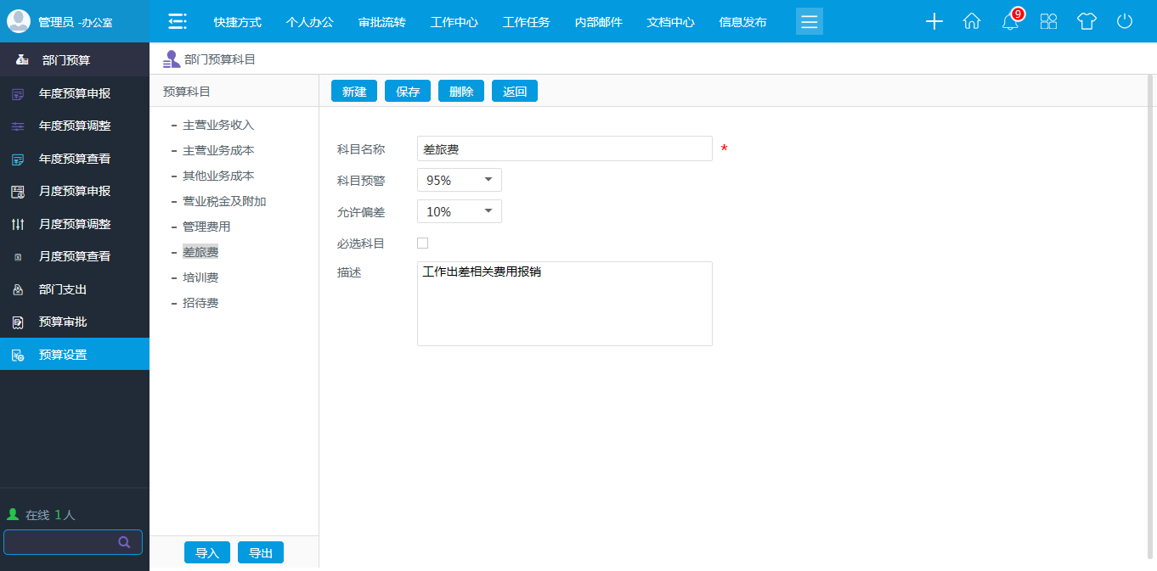
Task: Click the power logout icon
Action: click(1125, 21)
